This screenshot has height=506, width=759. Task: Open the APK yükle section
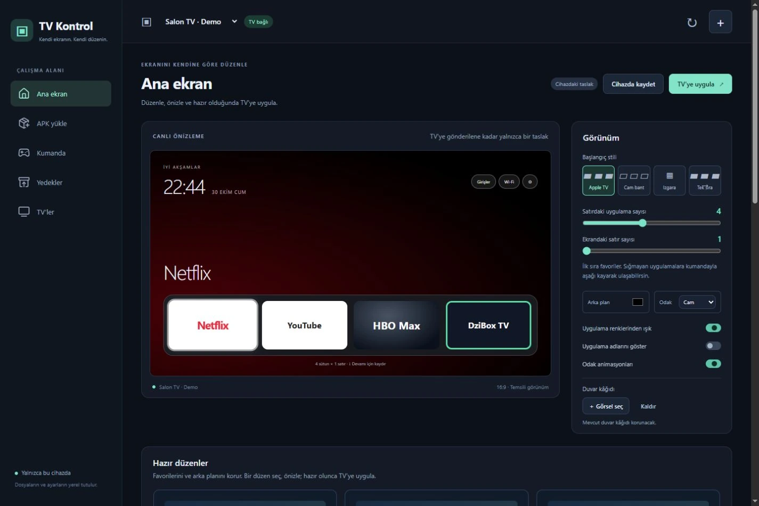pyautogui.click(x=61, y=123)
